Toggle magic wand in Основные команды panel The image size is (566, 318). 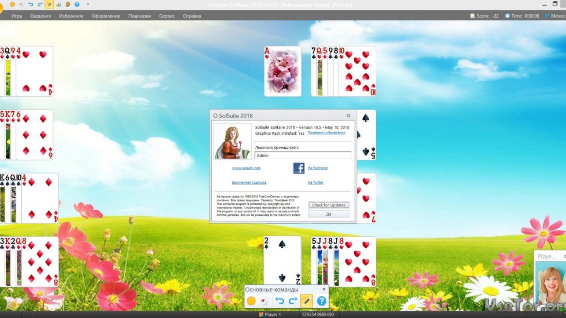306,301
